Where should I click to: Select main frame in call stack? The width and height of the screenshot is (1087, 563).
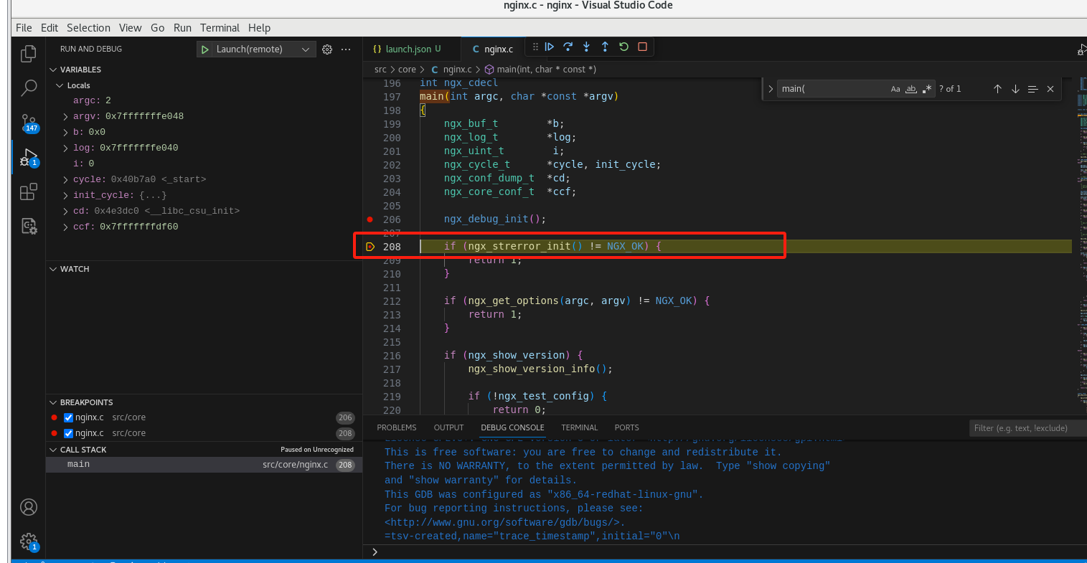pos(204,465)
